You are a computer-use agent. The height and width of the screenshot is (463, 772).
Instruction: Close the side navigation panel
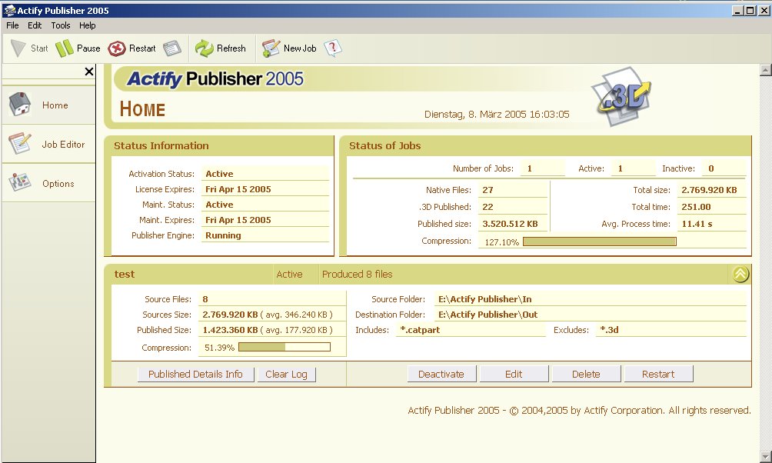[x=89, y=72]
